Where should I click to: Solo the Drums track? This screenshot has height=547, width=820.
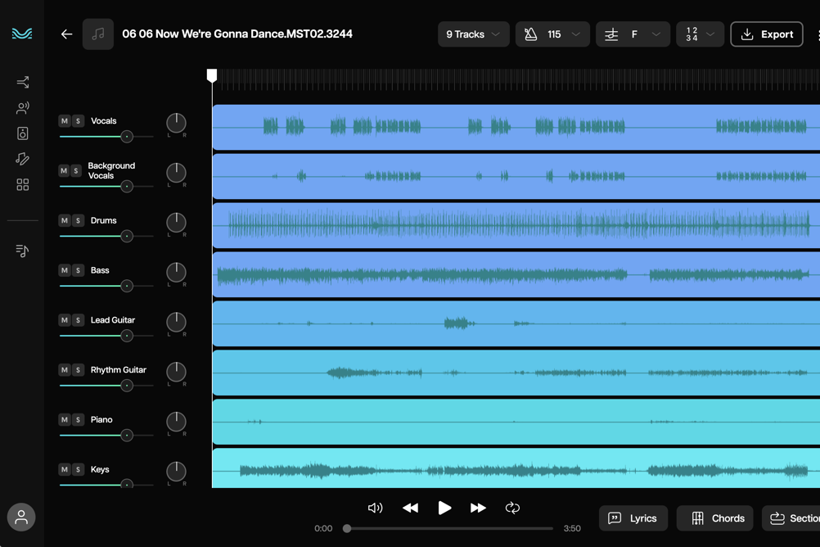79,221
